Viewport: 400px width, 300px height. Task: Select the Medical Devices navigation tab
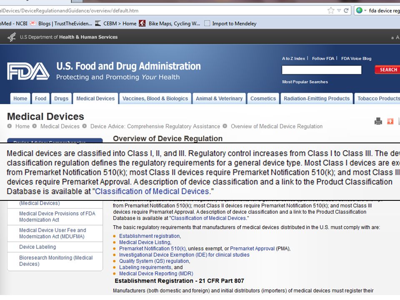click(x=95, y=98)
